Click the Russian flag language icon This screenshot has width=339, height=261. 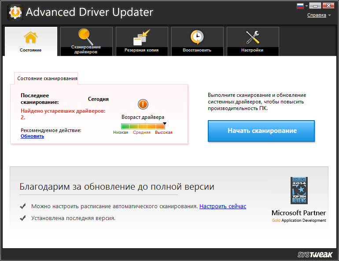coord(300,6)
